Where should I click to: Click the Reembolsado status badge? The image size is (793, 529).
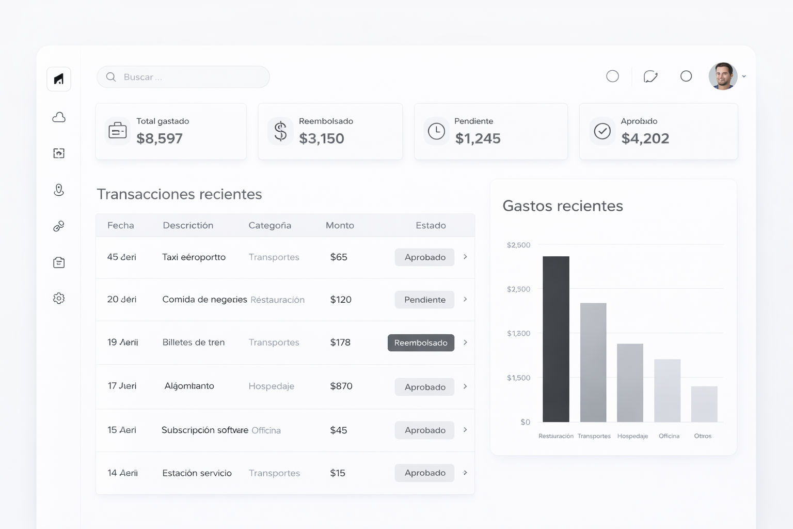tap(421, 343)
